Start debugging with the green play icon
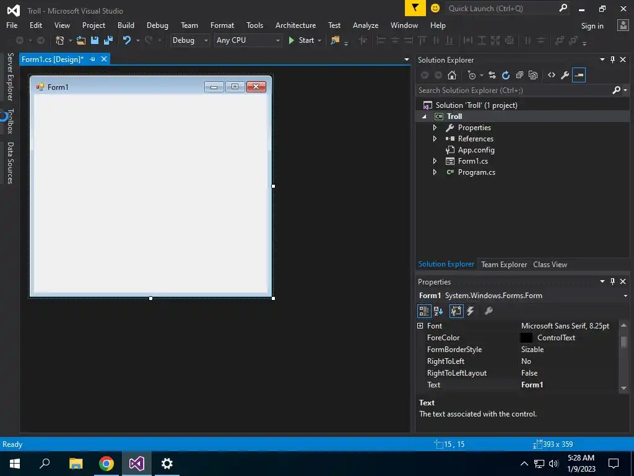This screenshot has height=476, width=634. (x=291, y=40)
